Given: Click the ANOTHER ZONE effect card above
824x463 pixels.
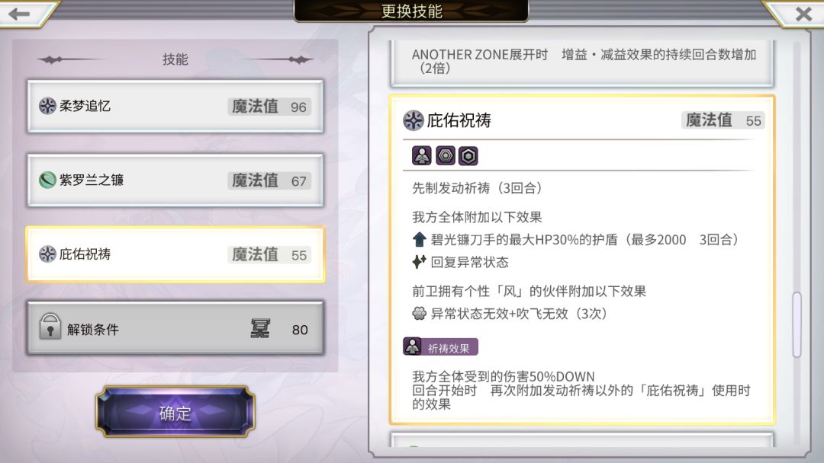Looking at the screenshot, I should click(x=582, y=62).
